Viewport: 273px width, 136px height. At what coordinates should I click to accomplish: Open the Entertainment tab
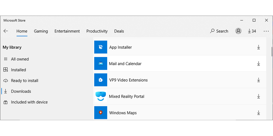point(67,31)
